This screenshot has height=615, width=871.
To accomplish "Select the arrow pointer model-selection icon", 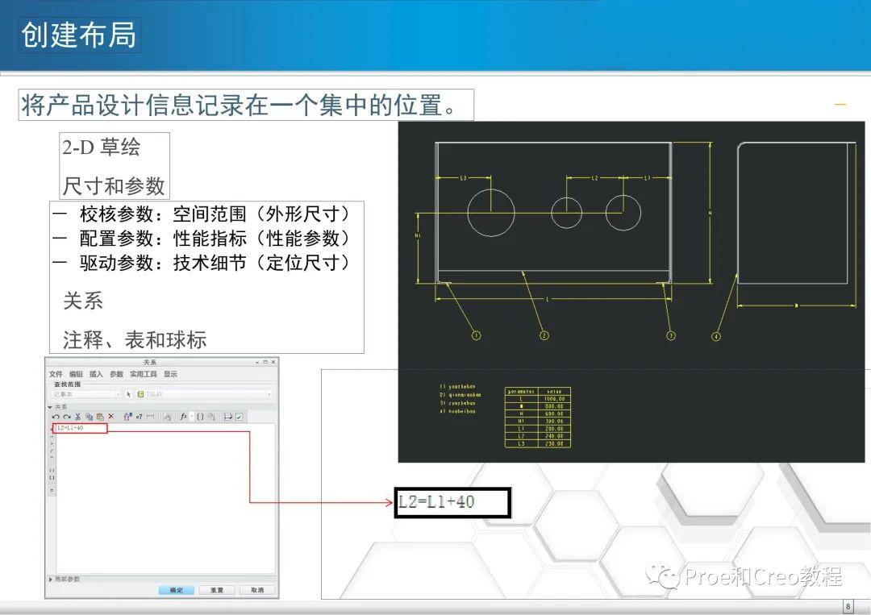I will [131, 394].
